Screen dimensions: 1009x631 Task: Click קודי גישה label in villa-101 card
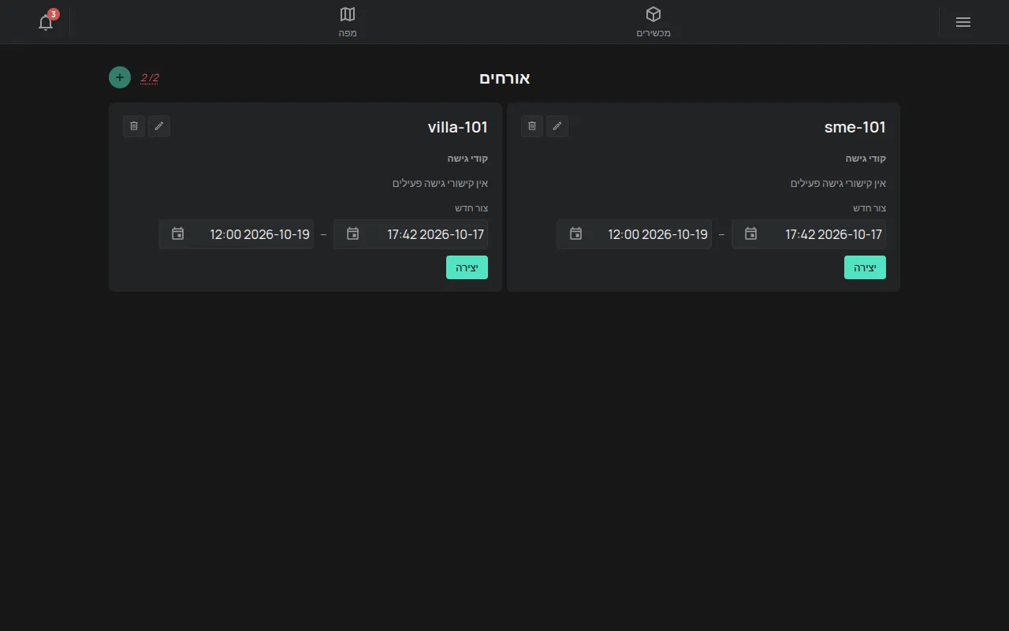[468, 159]
